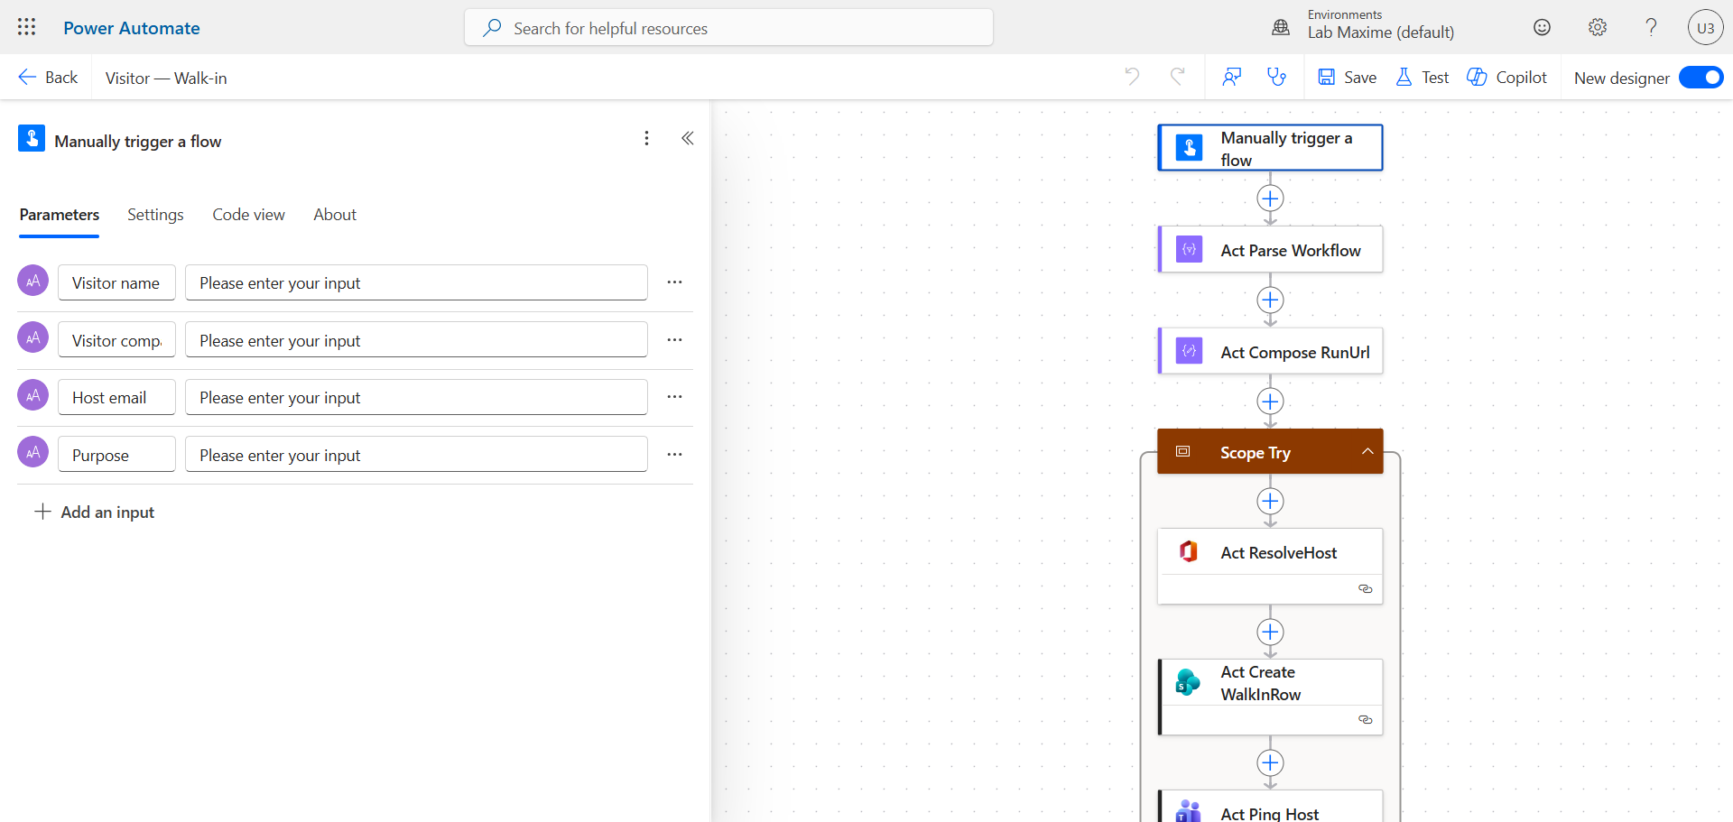Viewport: 1733px width, 822px height.
Task: Click the Visitor company description input
Action: (416, 340)
